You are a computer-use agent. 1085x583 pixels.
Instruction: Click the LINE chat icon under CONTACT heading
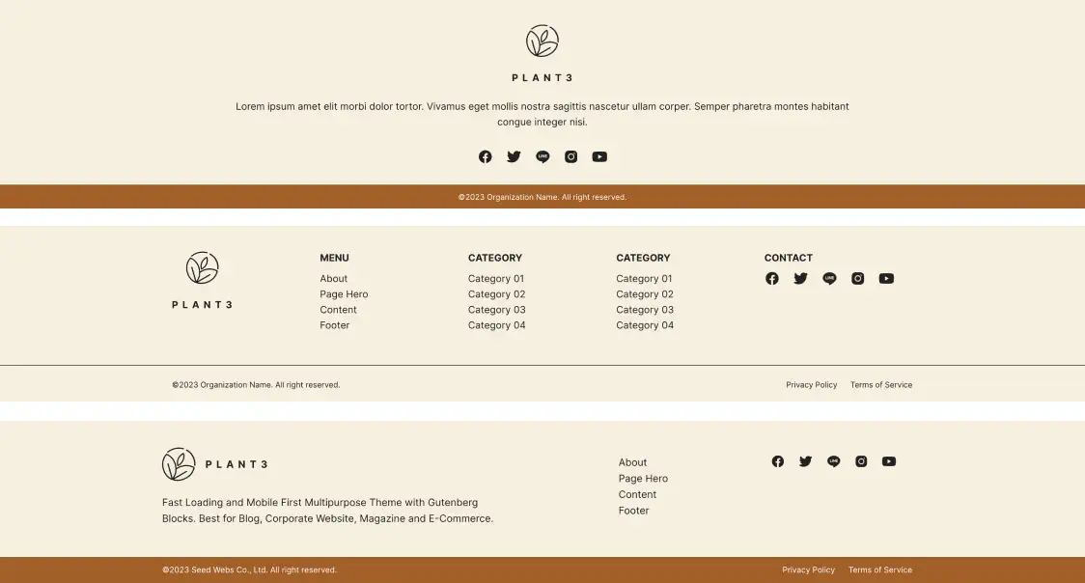[829, 278]
